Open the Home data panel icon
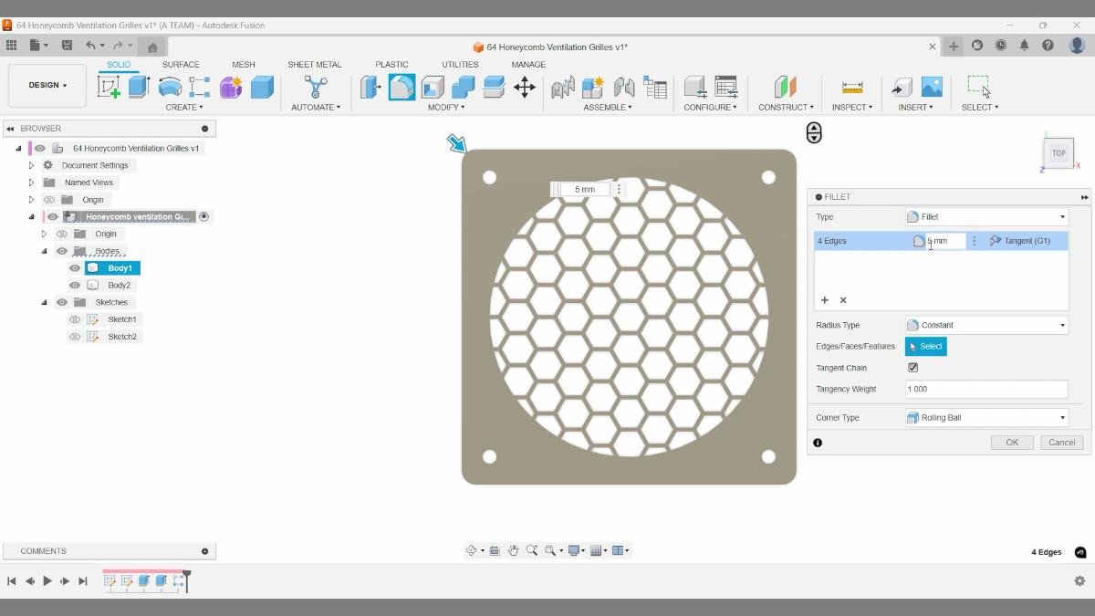 point(152,47)
